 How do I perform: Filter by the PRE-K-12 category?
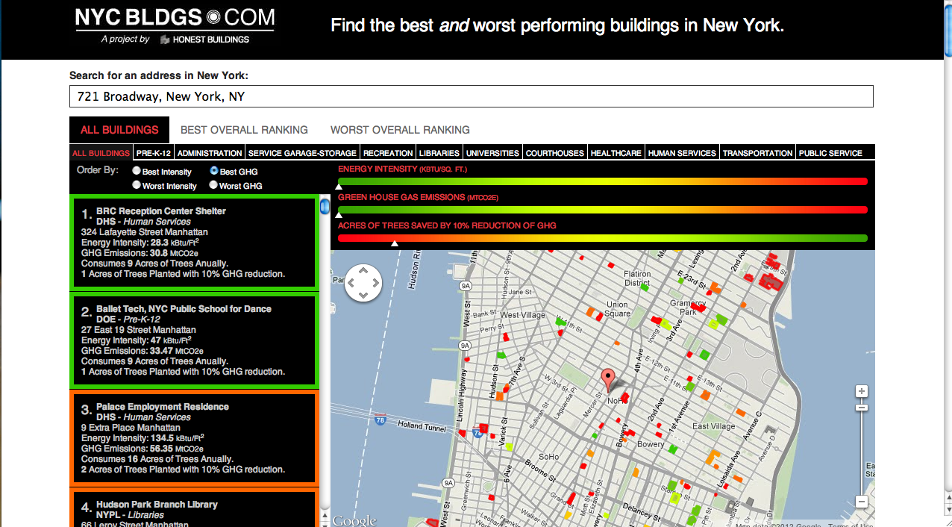154,153
